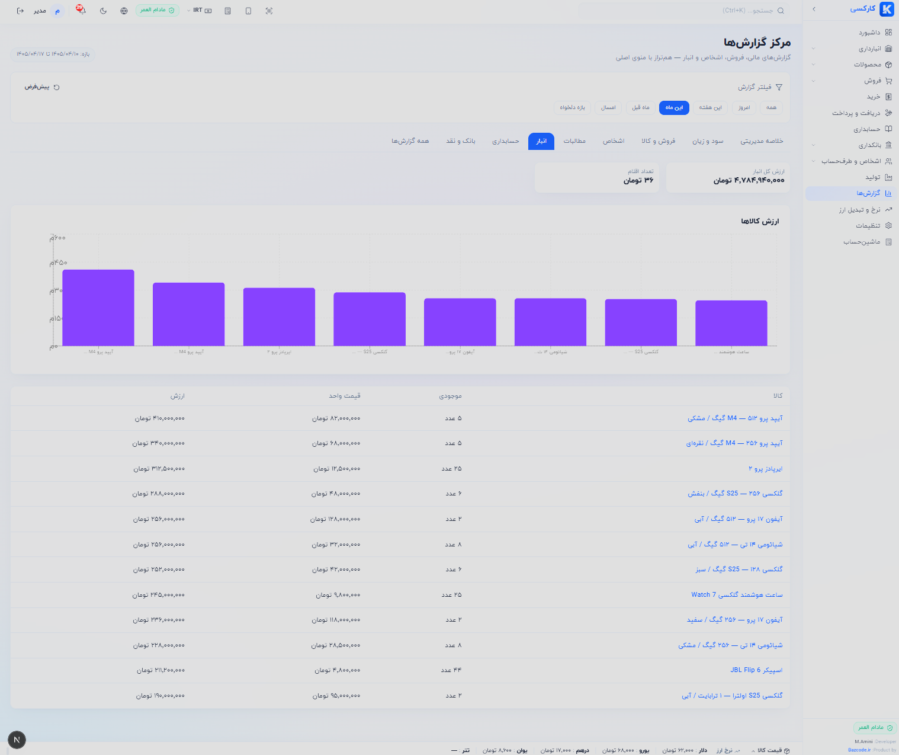Switch to فروش و کالا tab
The width and height of the screenshot is (899, 755).
click(658, 141)
